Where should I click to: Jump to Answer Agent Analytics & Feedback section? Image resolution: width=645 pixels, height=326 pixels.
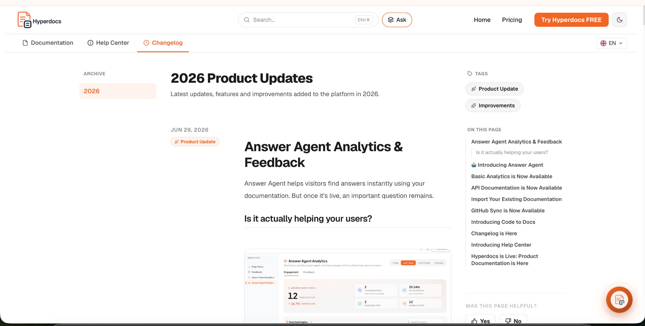(x=516, y=142)
